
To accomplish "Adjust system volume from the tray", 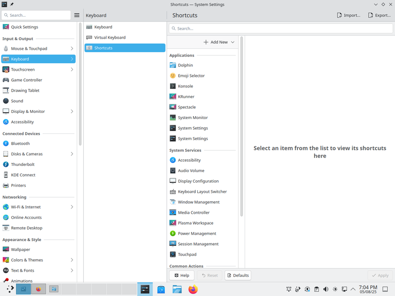I will coord(326,289).
